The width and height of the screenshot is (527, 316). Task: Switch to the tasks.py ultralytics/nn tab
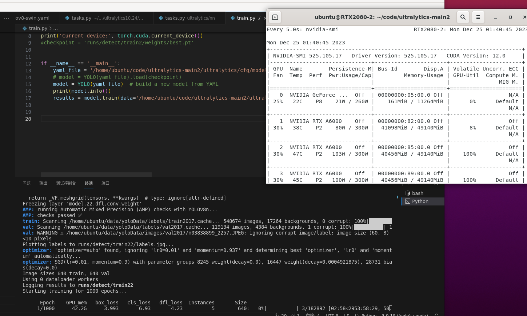[189, 18]
